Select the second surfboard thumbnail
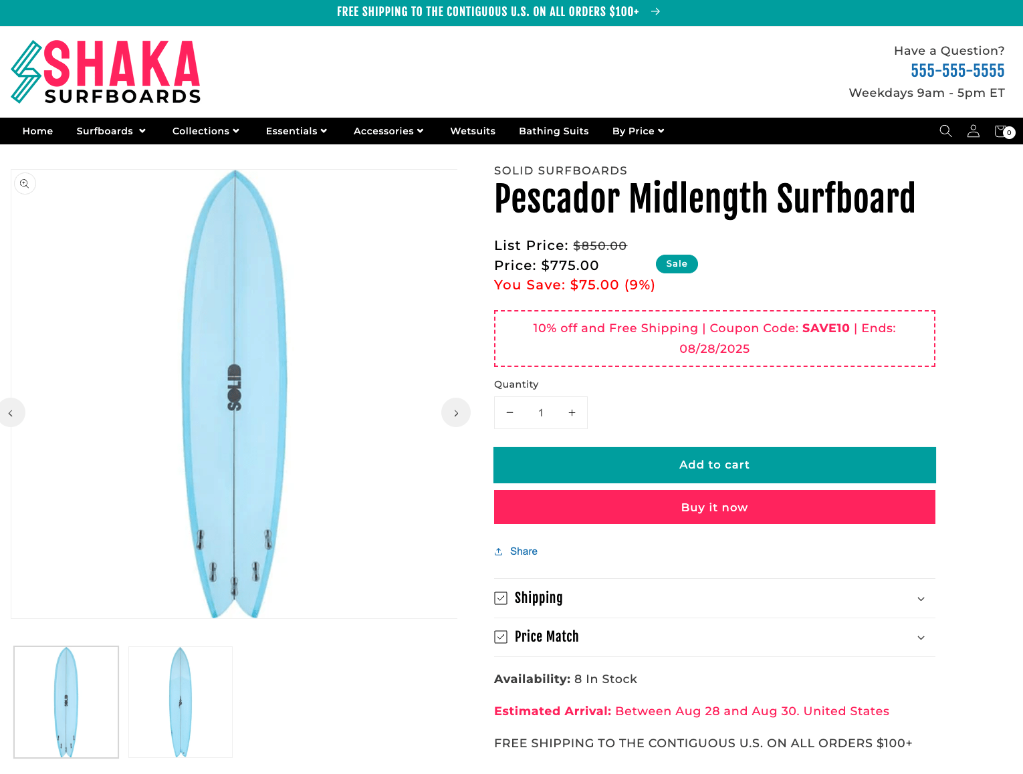The width and height of the screenshot is (1023, 774). click(181, 702)
